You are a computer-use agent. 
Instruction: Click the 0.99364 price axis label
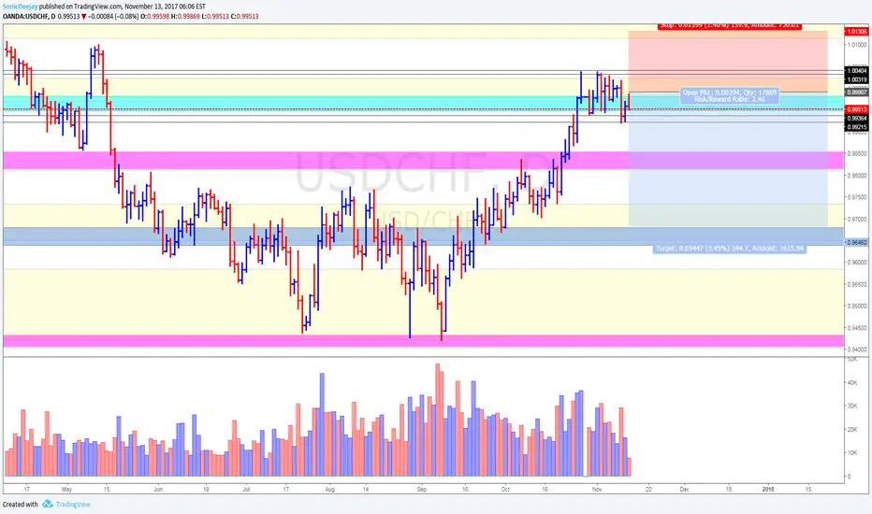(857, 119)
